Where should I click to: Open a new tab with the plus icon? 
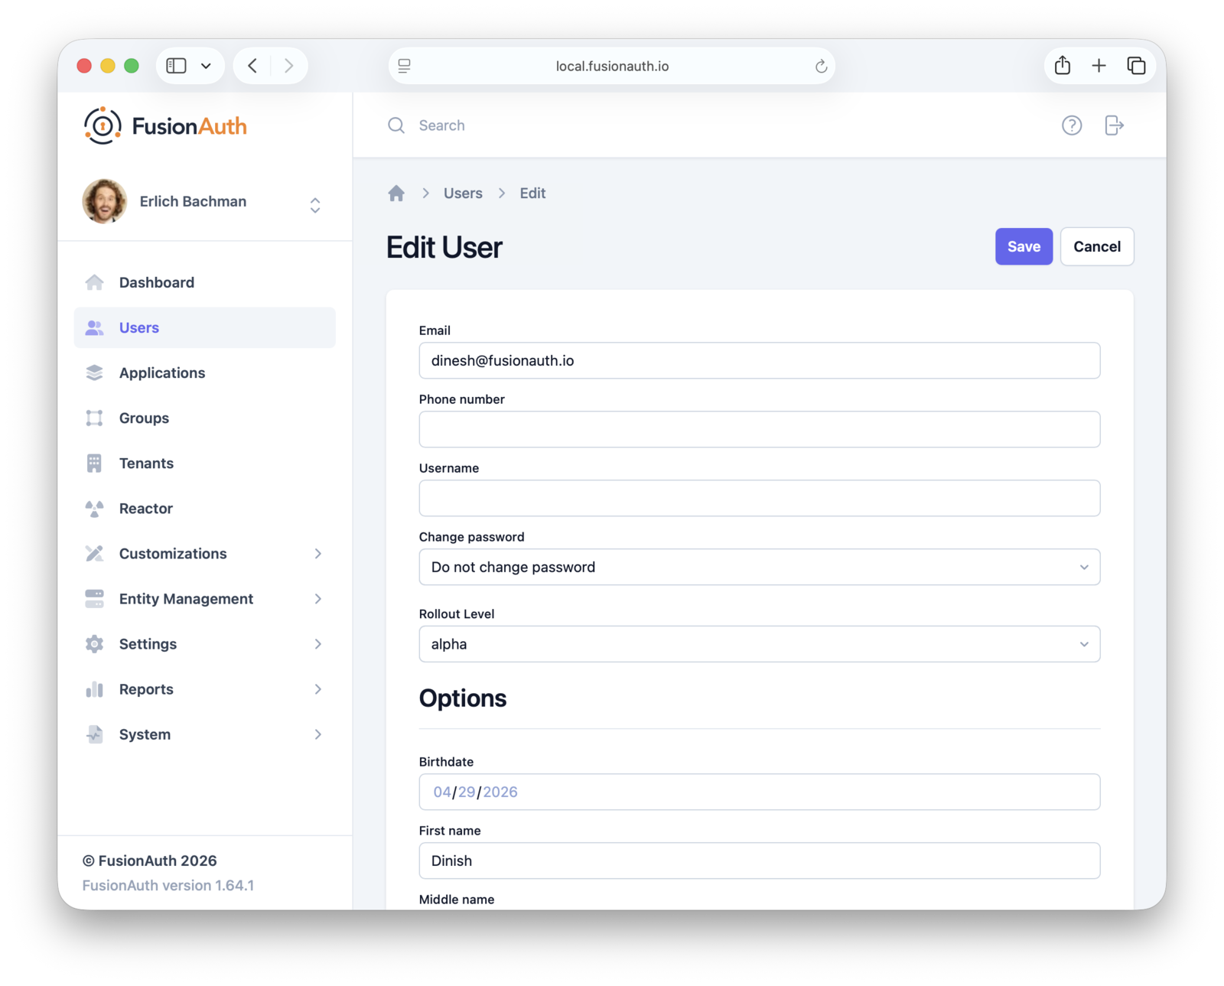[1099, 66]
